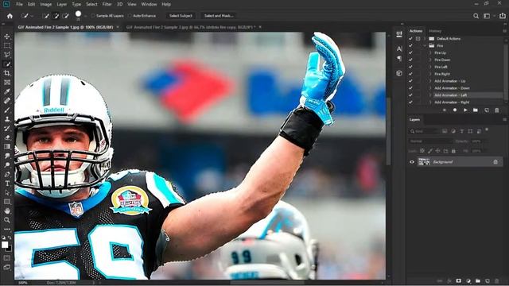Select the Rectangle shape tool

pyautogui.click(x=7, y=202)
